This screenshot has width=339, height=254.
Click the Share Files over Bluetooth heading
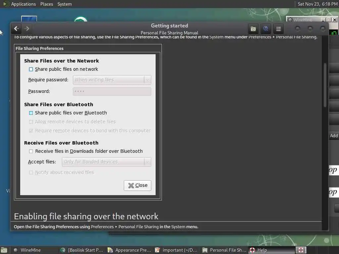pyautogui.click(x=59, y=105)
